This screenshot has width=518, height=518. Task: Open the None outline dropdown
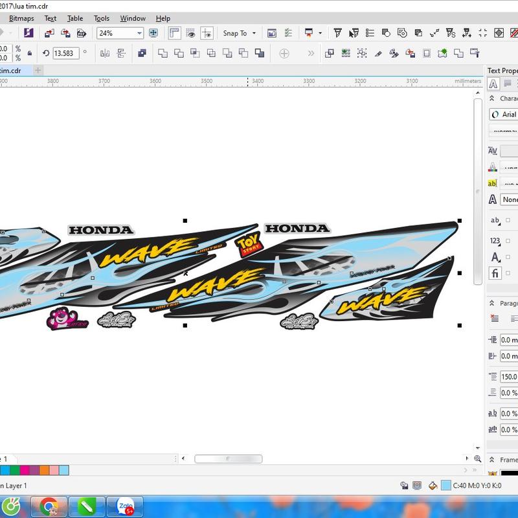tap(509, 199)
